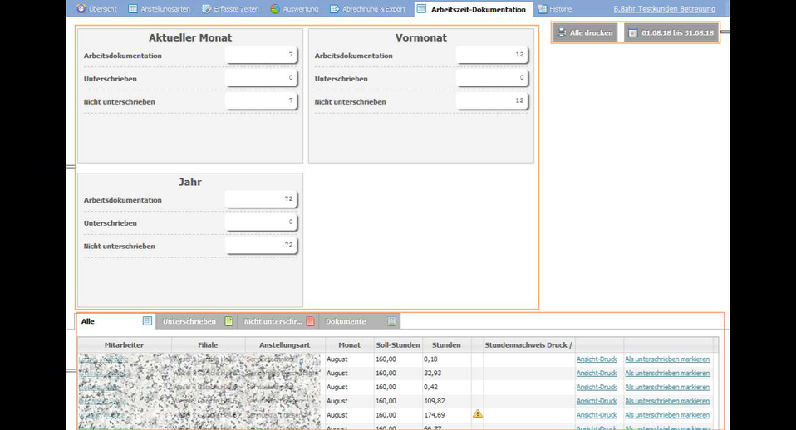
Task: Mark 109,82 hours row as unterschrieben
Action: (x=667, y=401)
